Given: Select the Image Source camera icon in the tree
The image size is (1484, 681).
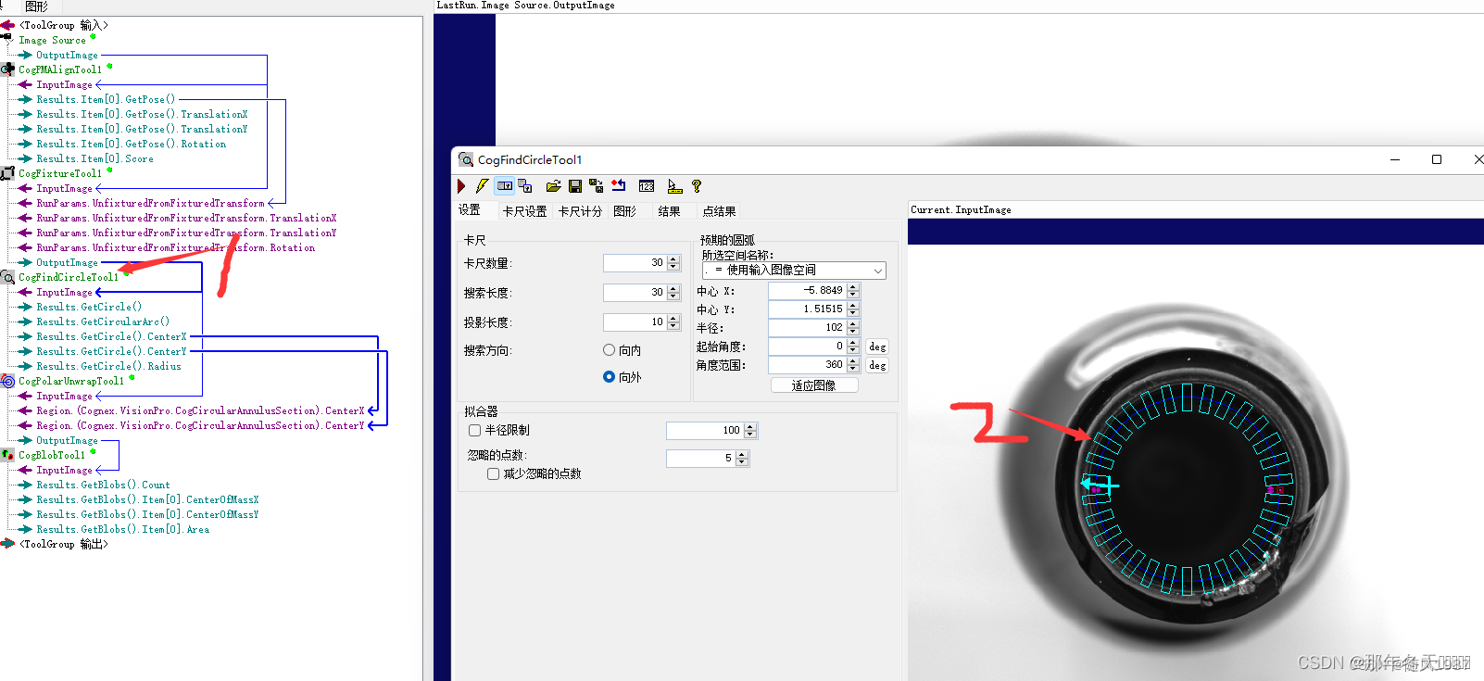Looking at the screenshot, I should point(6,40).
